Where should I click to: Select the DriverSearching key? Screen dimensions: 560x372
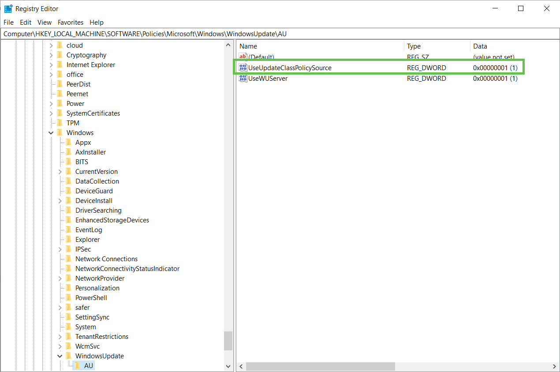[x=98, y=210]
